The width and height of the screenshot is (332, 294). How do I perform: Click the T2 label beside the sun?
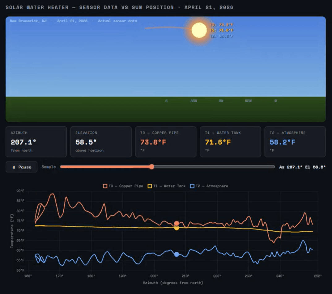(x=221, y=36)
